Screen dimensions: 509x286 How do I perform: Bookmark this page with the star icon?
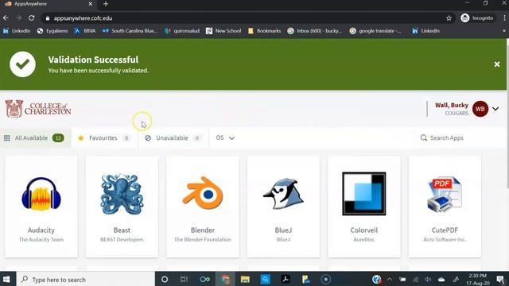pyautogui.click(x=449, y=18)
